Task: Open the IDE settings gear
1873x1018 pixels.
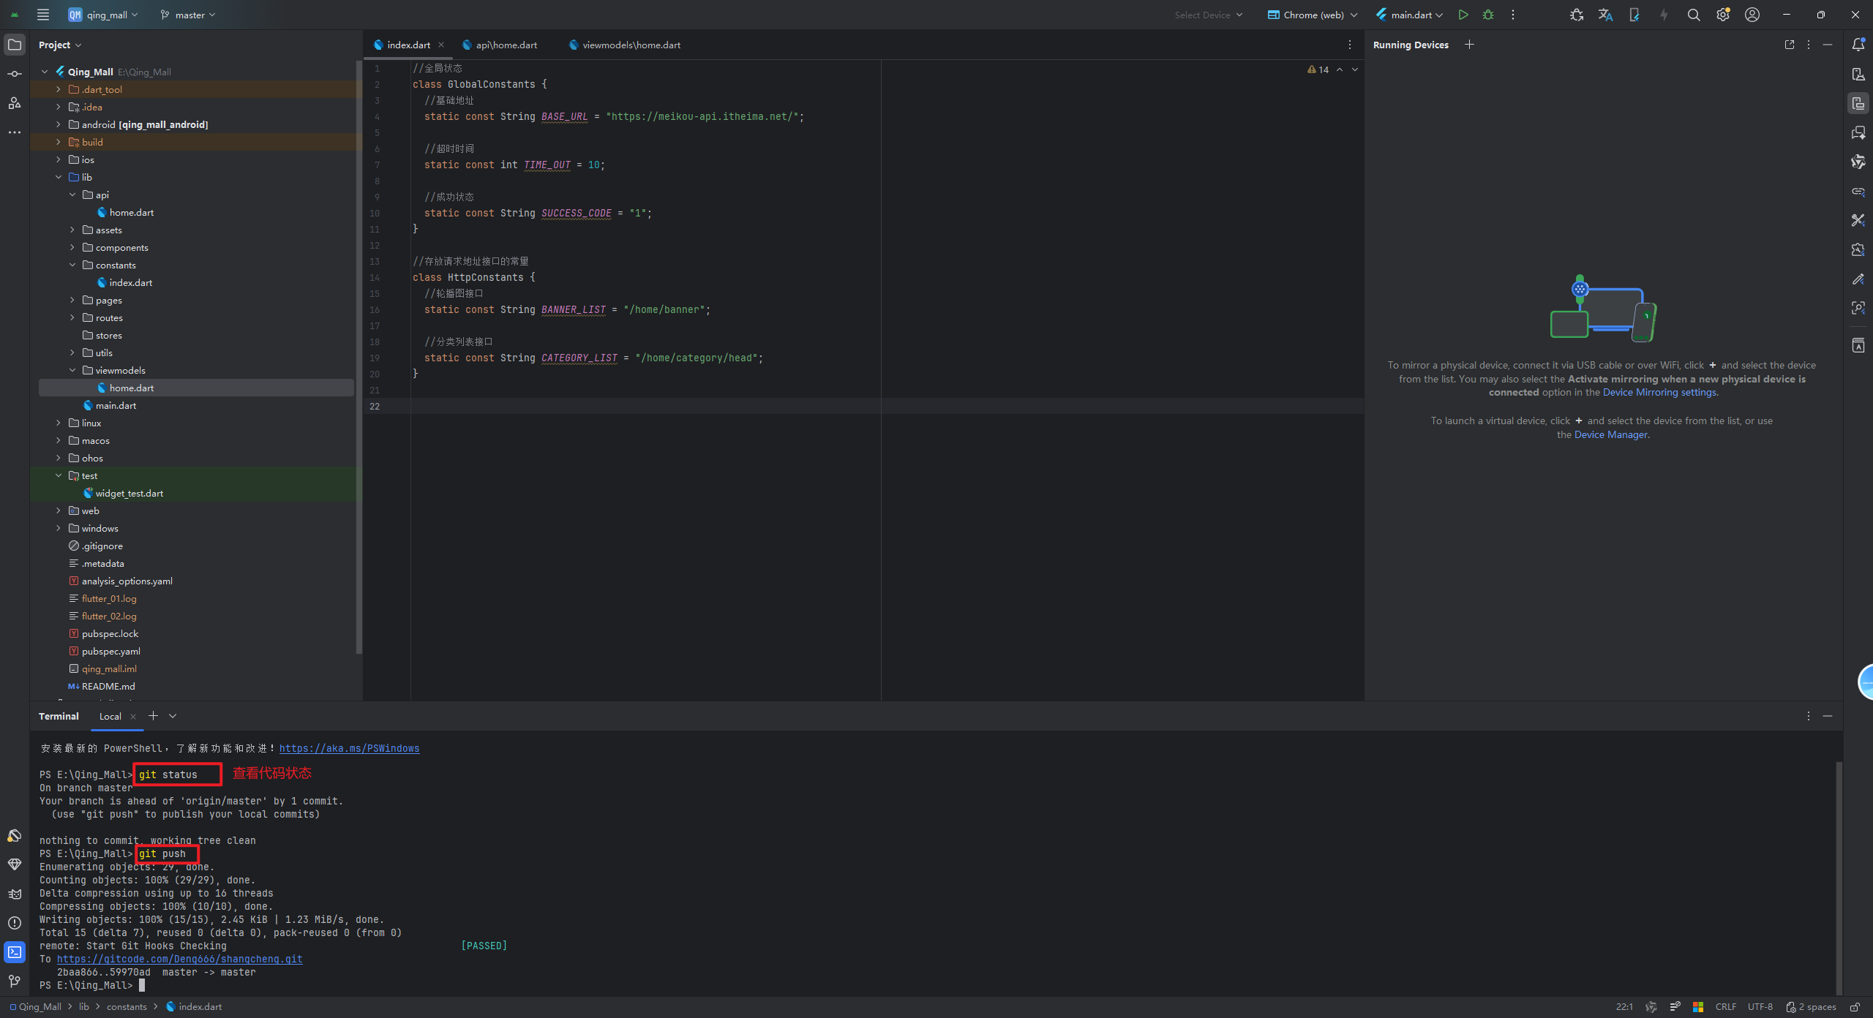Action: coord(1722,15)
